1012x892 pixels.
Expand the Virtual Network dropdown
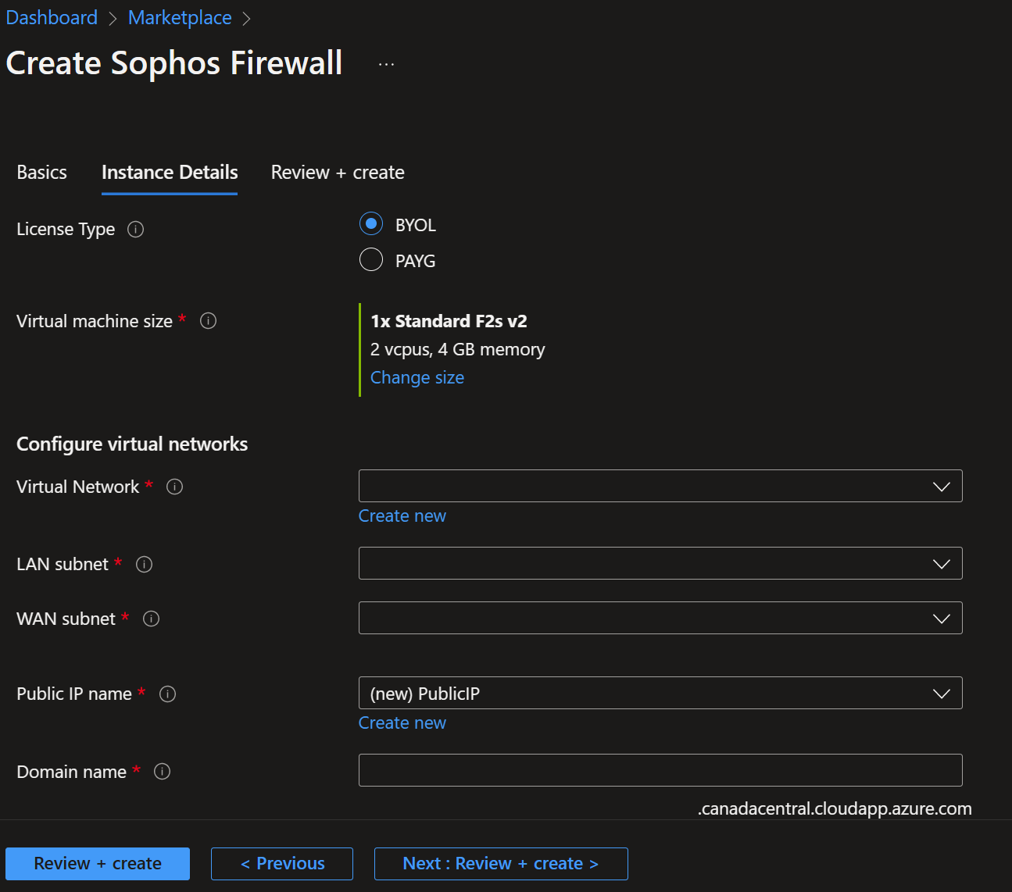pos(660,486)
